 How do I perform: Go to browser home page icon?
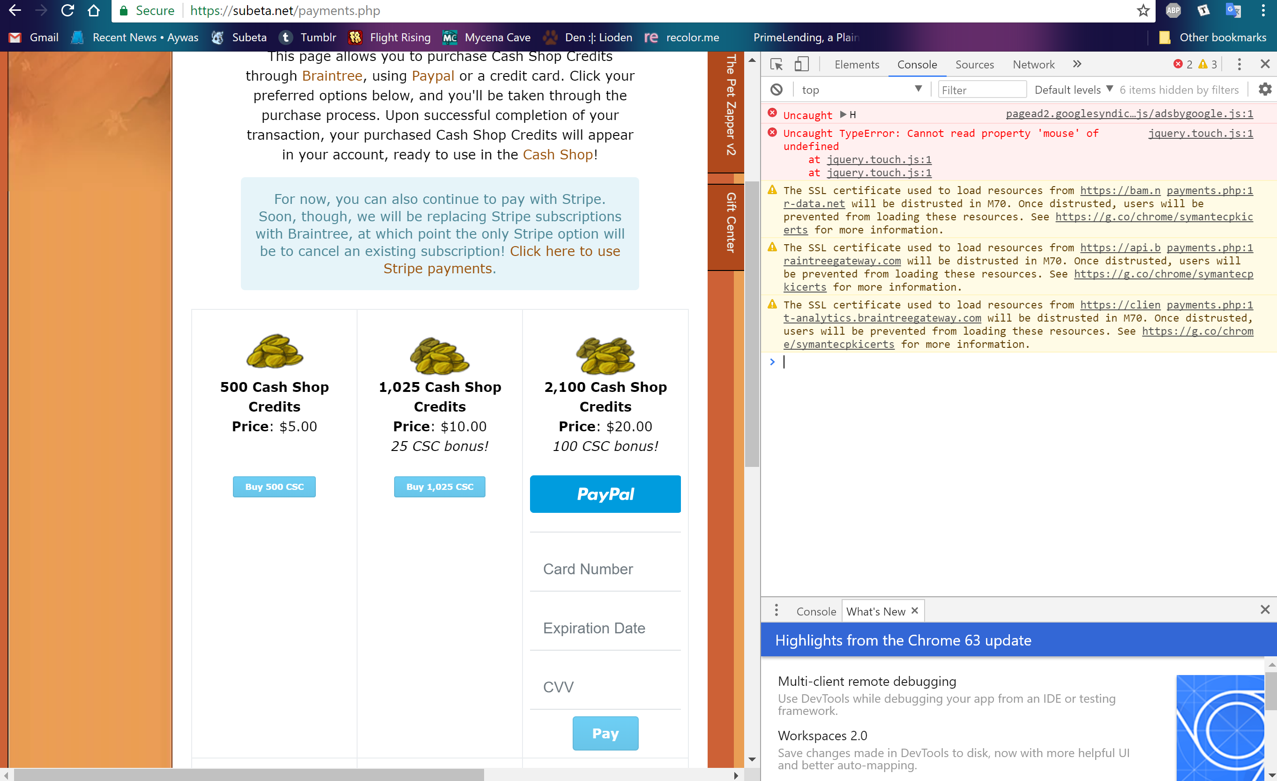coord(94,10)
